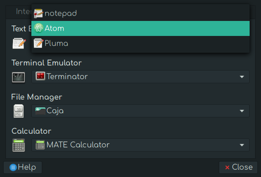Viewport: 261px width, 177px height.
Task: Expand the Caja file manager dropdown arrow
Action: click(242, 111)
